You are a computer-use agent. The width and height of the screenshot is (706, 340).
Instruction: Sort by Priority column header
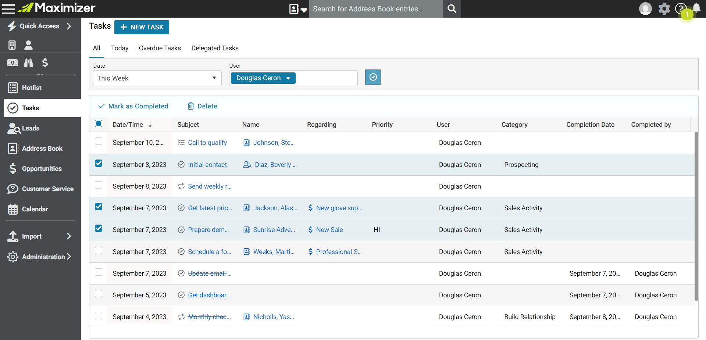[382, 125]
